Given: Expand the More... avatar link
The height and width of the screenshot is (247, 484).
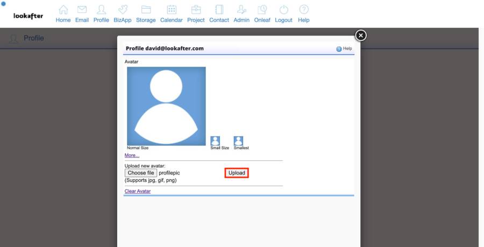Looking at the screenshot, I should [132, 155].
